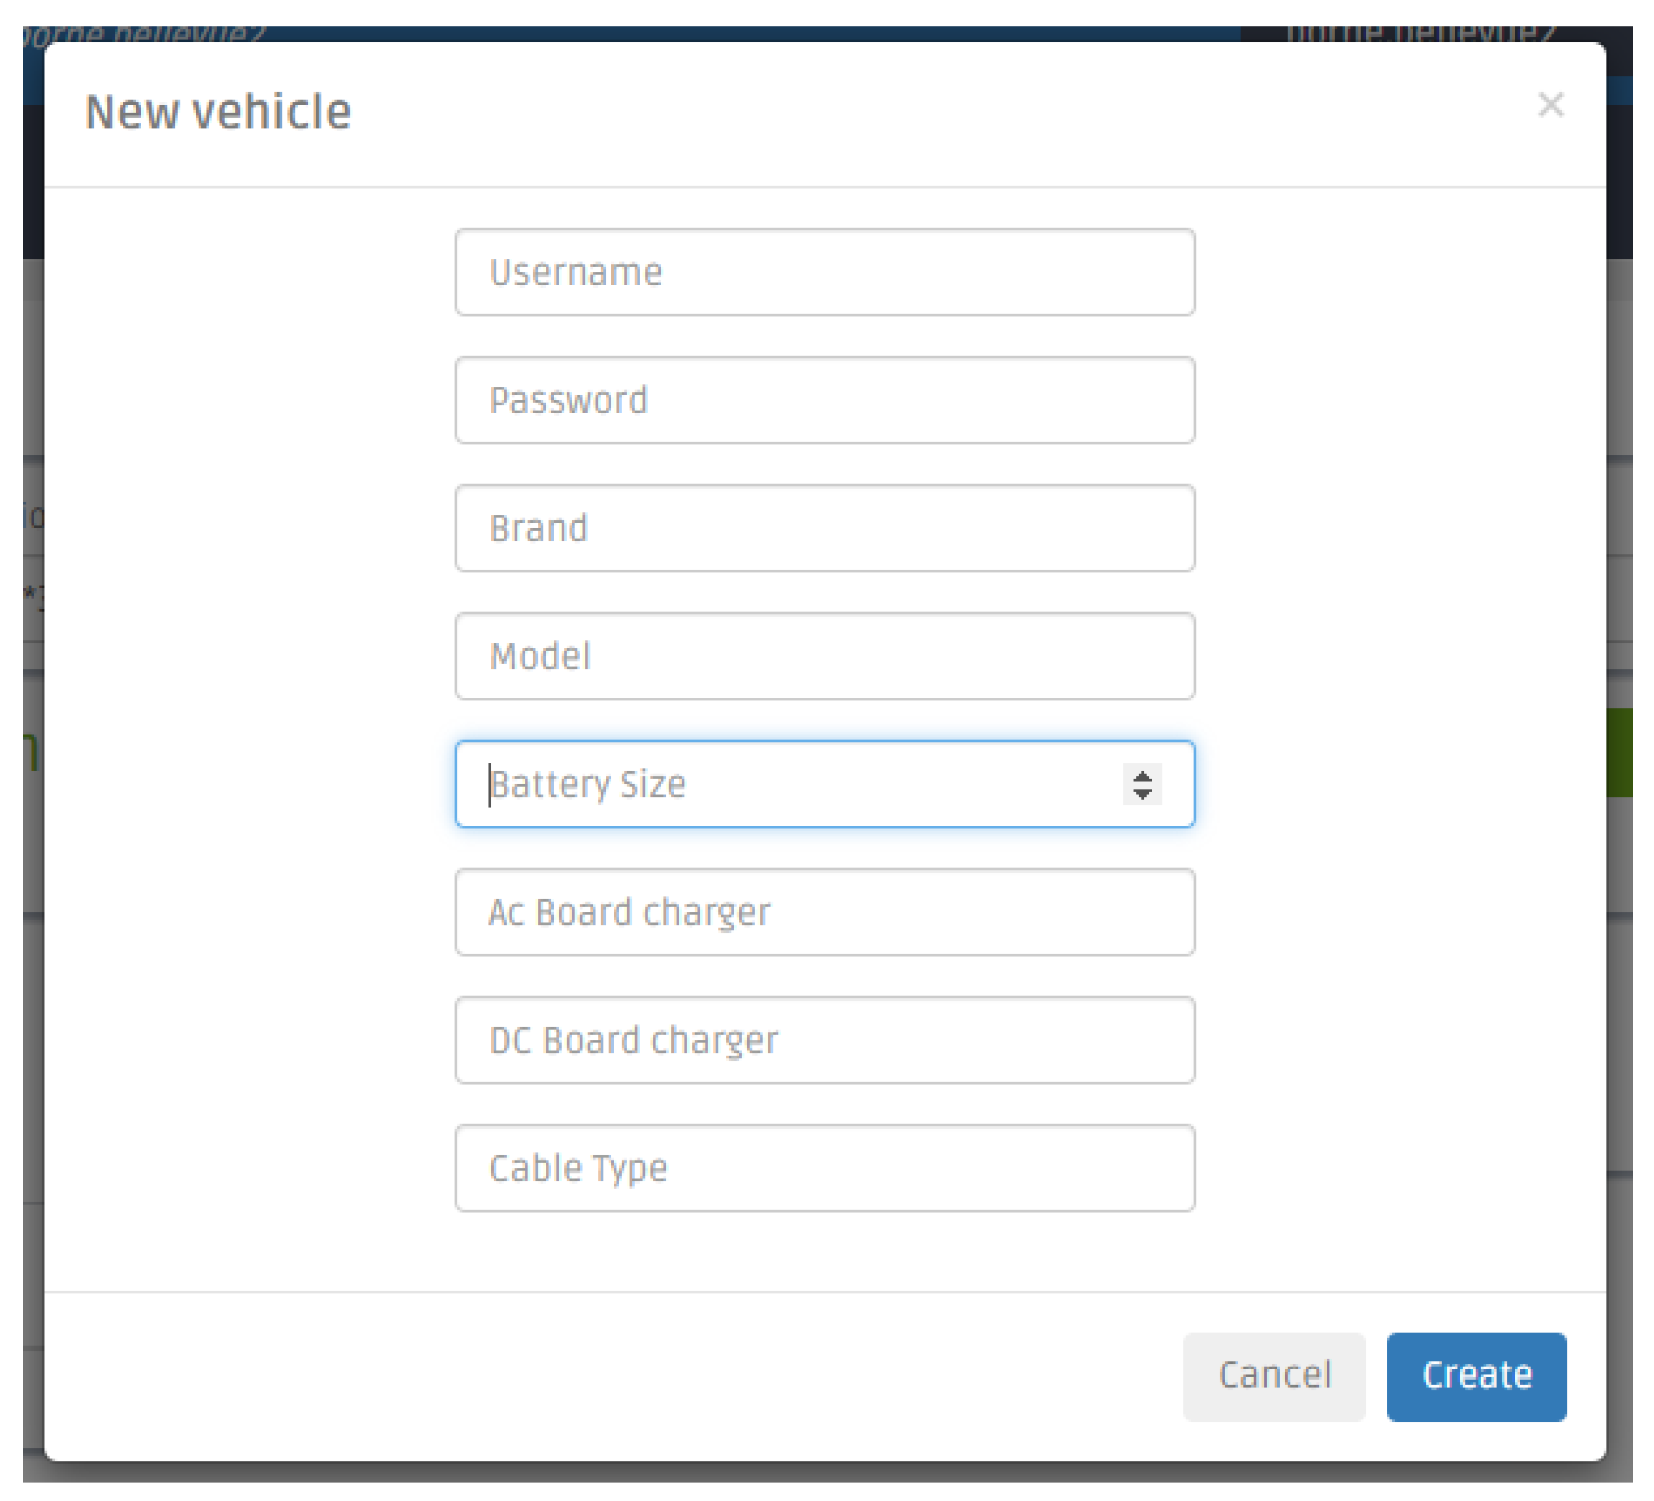Click the New vehicle dialog title

pyautogui.click(x=218, y=112)
